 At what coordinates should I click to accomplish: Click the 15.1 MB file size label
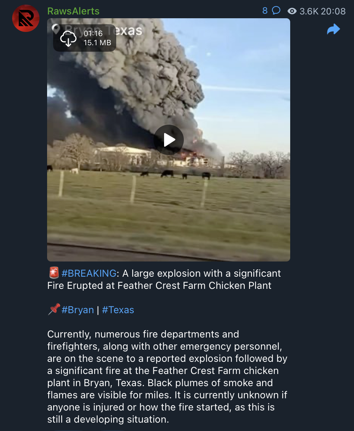coord(97,43)
